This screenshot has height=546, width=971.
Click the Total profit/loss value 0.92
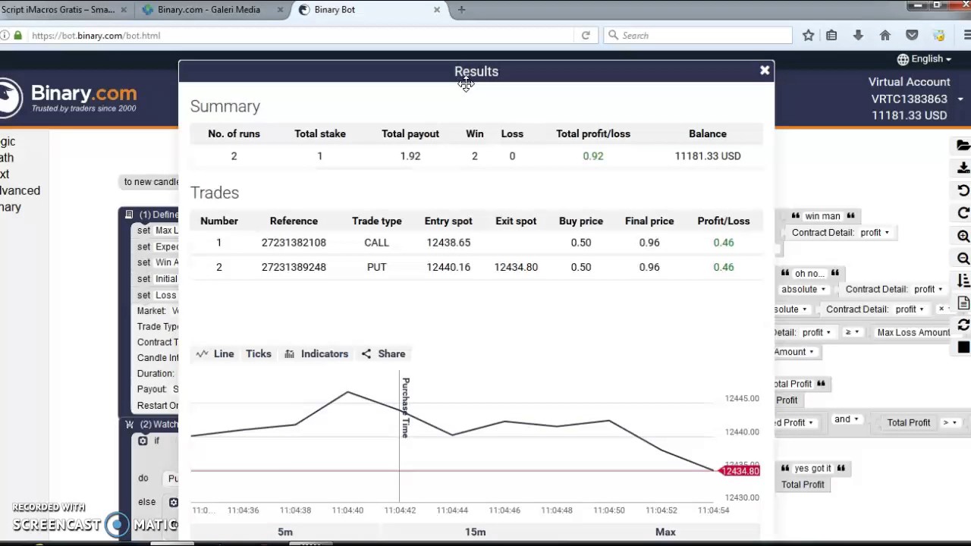pyautogui.click(x=593, y=156)
